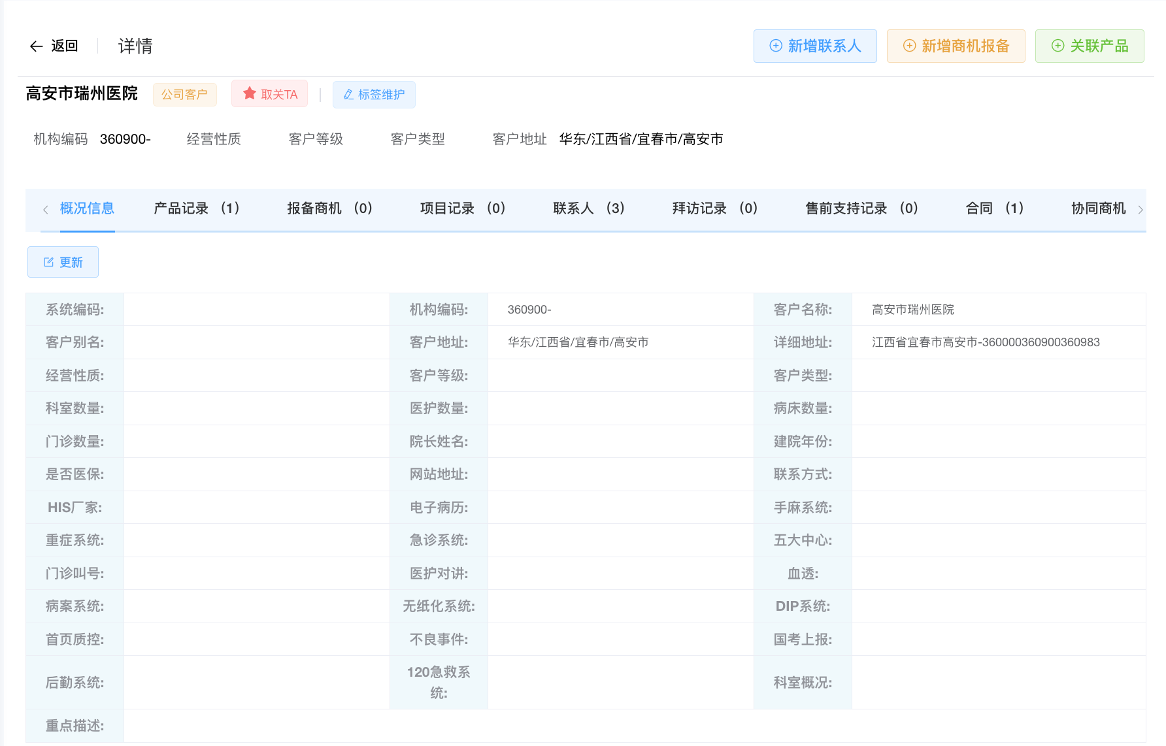The height and width of the screenshot is (746, 1166).
Task: Go to the 合同 (1) tab
Action: (994, 208)
